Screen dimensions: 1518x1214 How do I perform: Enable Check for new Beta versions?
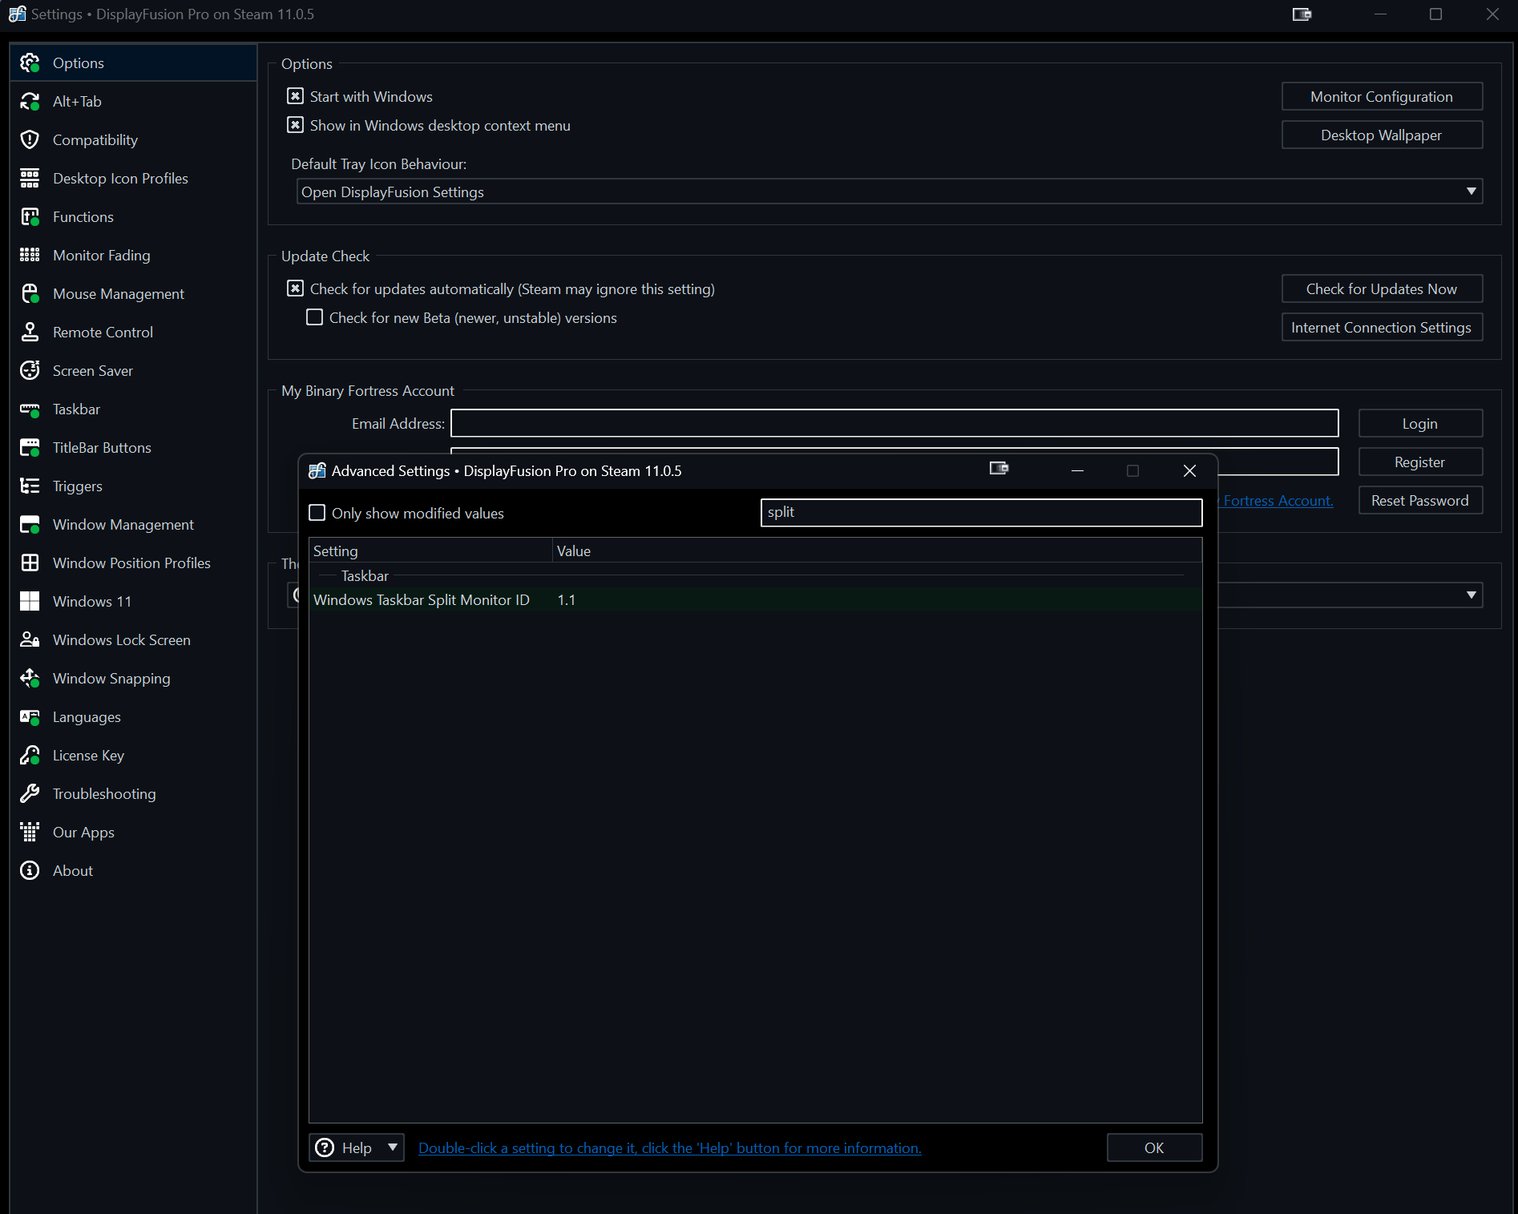(x=315, y=318)
